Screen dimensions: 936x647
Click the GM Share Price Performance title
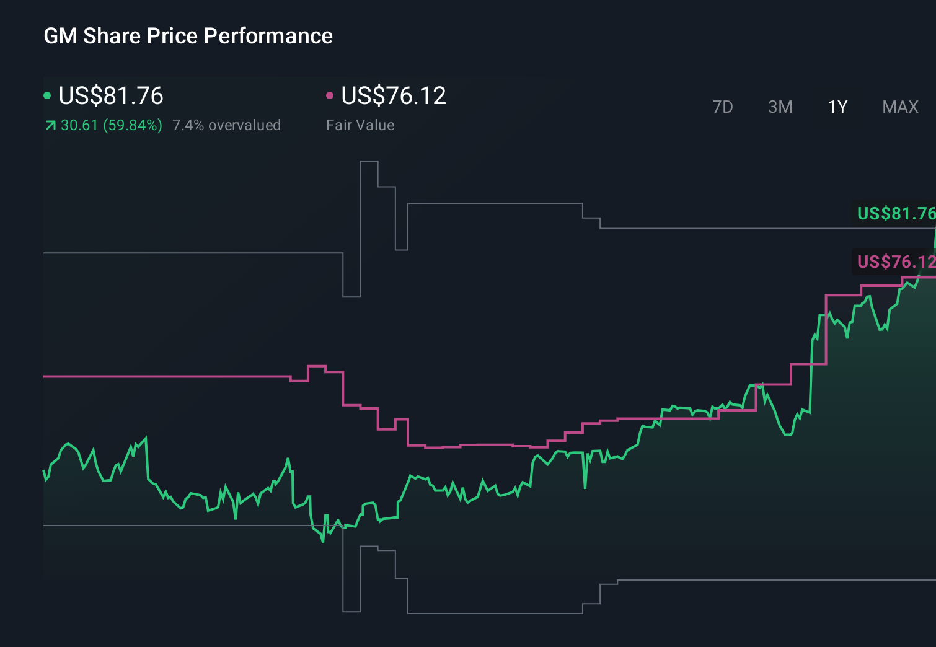[x=188, y=36]
